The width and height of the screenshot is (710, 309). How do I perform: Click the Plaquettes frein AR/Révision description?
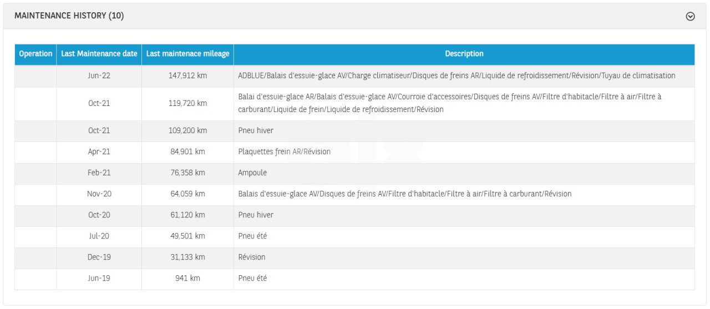pyautogui.click(x=284, y=151)
